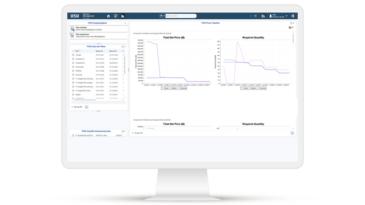Open PCM Verteilte Kostennetzwerke panel menu arrow
The height and width of the screenshot is (205, 365).
coord(125,132)
